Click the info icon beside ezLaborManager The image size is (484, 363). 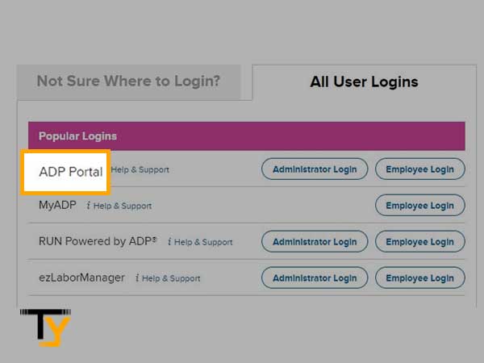(137, 277)
